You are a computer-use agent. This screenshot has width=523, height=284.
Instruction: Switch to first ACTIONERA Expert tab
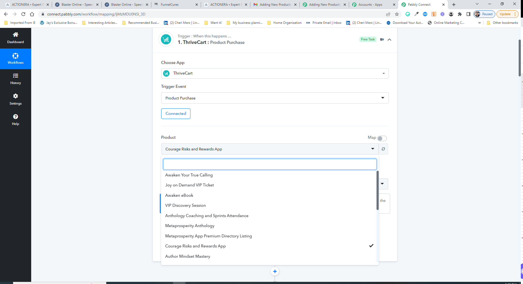pos(27,5)
